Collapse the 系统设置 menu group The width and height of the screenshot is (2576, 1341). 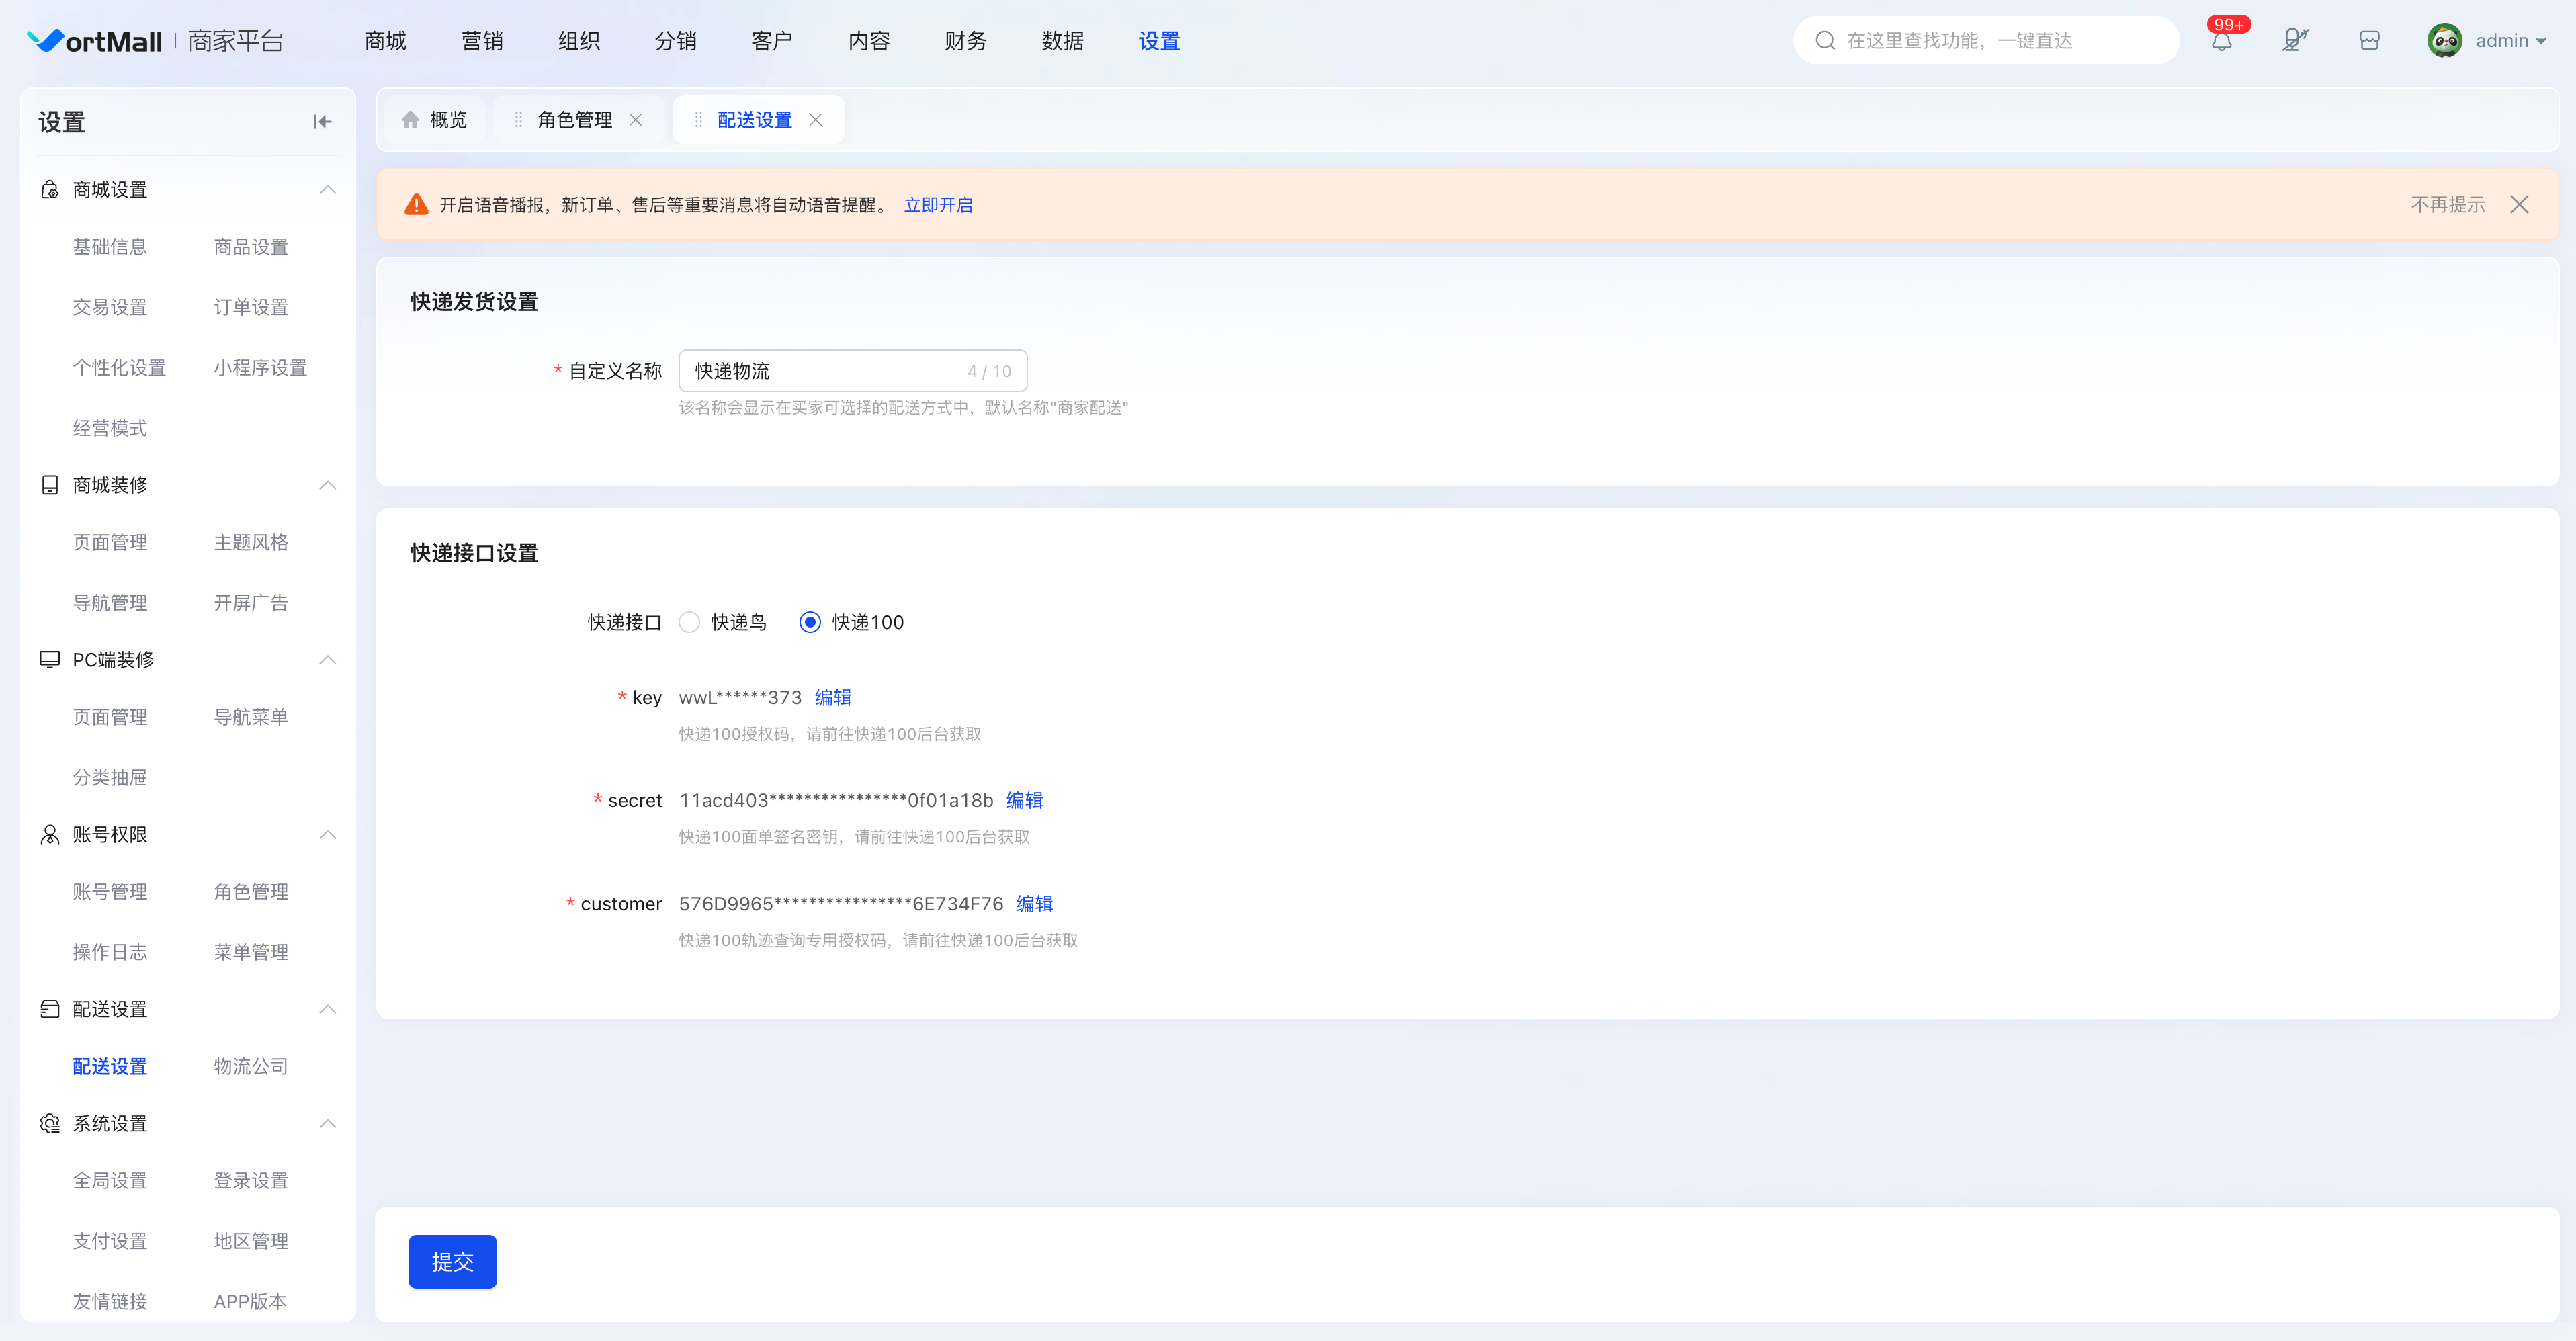pyautogui.click(x=327, y=1123)
